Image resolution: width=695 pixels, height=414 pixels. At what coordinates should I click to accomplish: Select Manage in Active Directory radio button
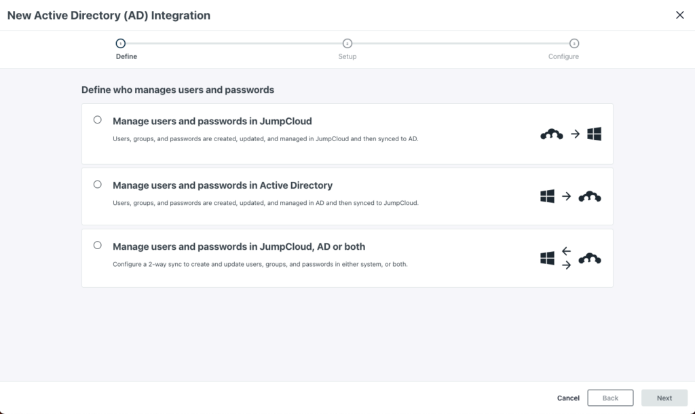point(98,185)
